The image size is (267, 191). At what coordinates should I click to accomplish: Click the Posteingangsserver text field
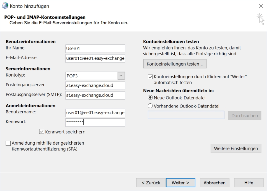95,85
